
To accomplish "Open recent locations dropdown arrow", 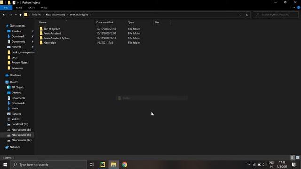I will pyautogui.click(x=16, y=15).
